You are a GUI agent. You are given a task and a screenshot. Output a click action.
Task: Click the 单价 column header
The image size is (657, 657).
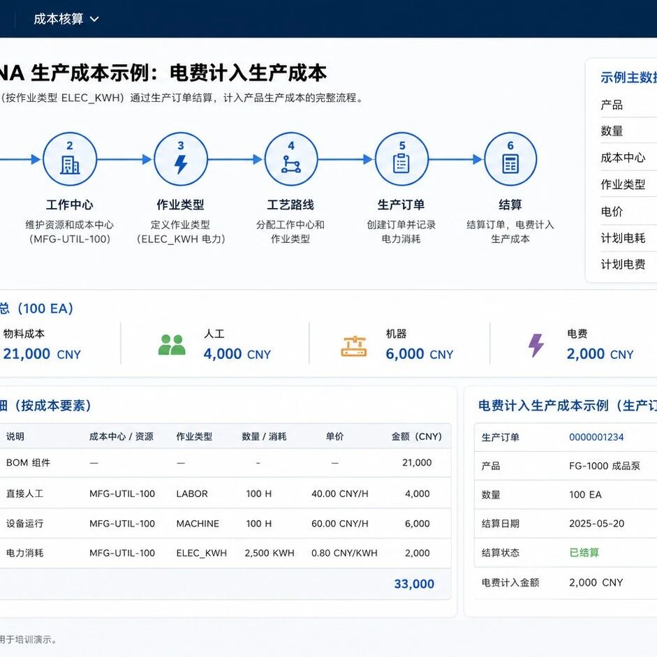[x=334, y=436]
